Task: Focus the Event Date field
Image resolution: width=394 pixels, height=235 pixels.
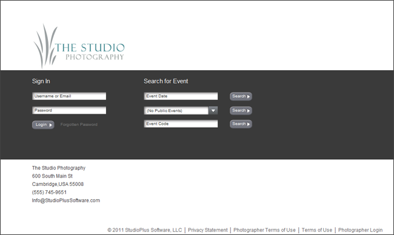Action: [181, 96]
